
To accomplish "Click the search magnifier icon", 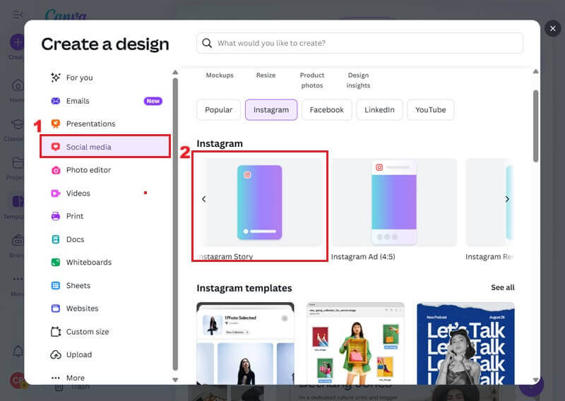I will pyautogui.click(x=207, y=43).
